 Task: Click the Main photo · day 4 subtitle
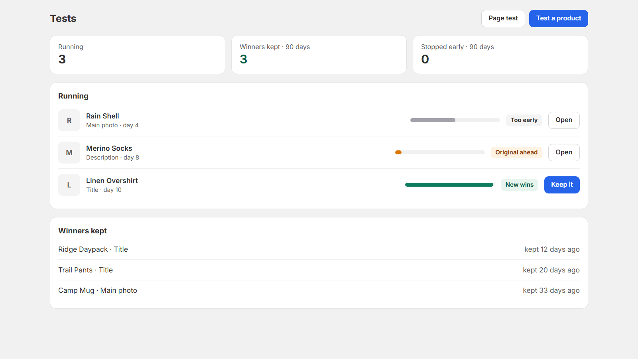pyautogui.click(x=112, y=125)
